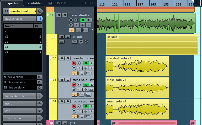Select the marshall solo v4 audio clip
The height and width of the screenshot is (125, 202).
(x=137, y=66)
